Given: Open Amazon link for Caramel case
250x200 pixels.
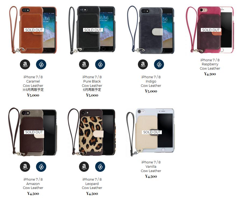Looking at the screenshot, I should pyautogui.click(x=25, y=64).
